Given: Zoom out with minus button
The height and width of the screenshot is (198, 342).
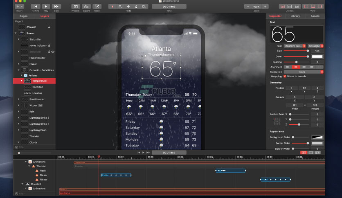Looking at the screenshot, I should click(x=248, y=7).
